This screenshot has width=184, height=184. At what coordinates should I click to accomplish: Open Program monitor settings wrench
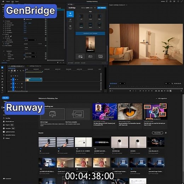pos(172,84)
